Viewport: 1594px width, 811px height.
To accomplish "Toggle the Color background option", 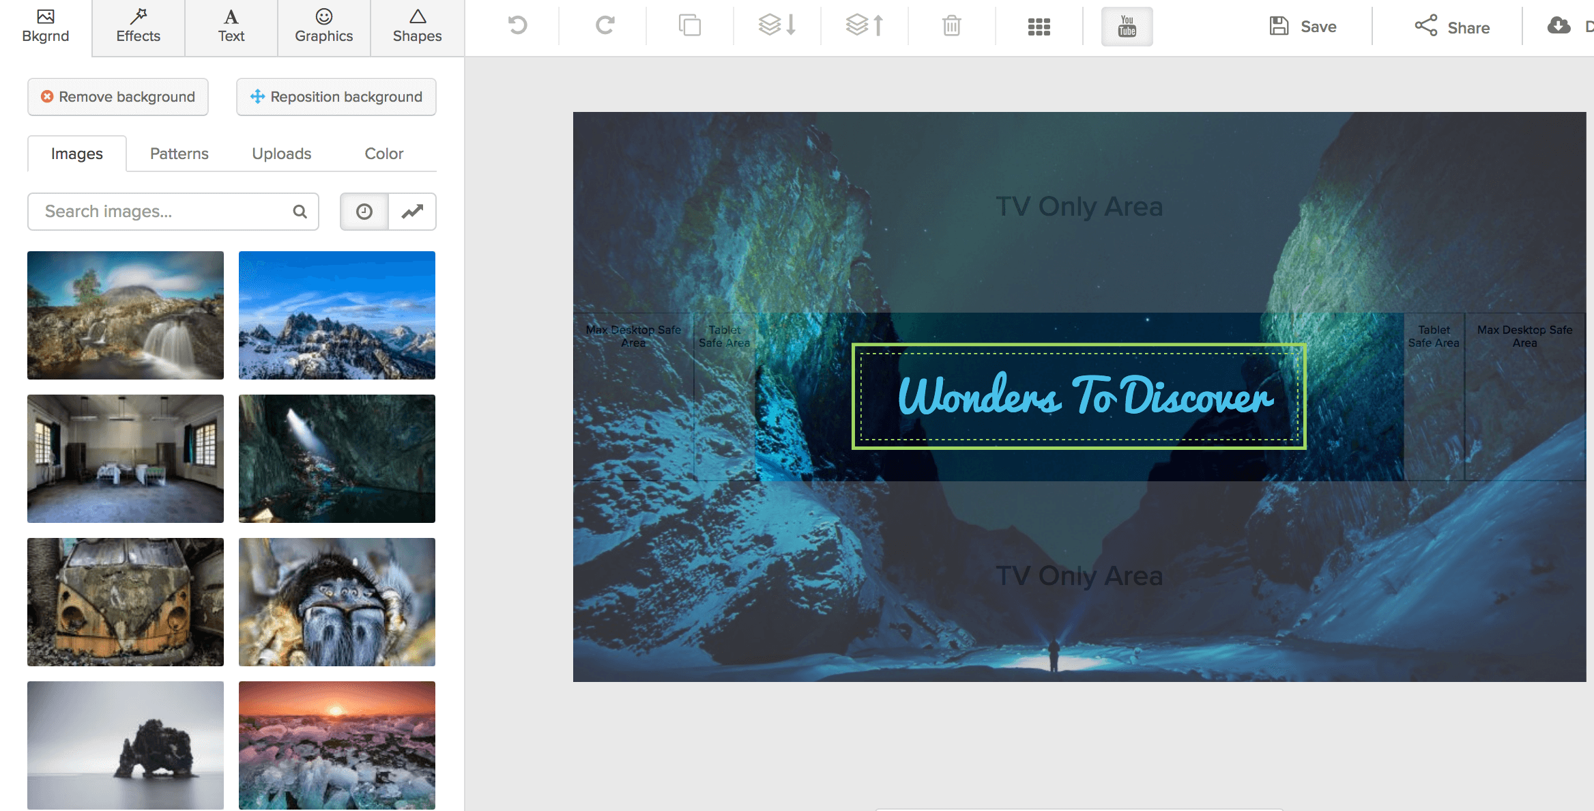I will tap(383, 153).
